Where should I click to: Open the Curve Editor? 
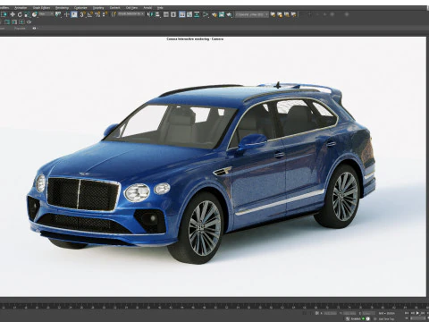pos(189,14)
